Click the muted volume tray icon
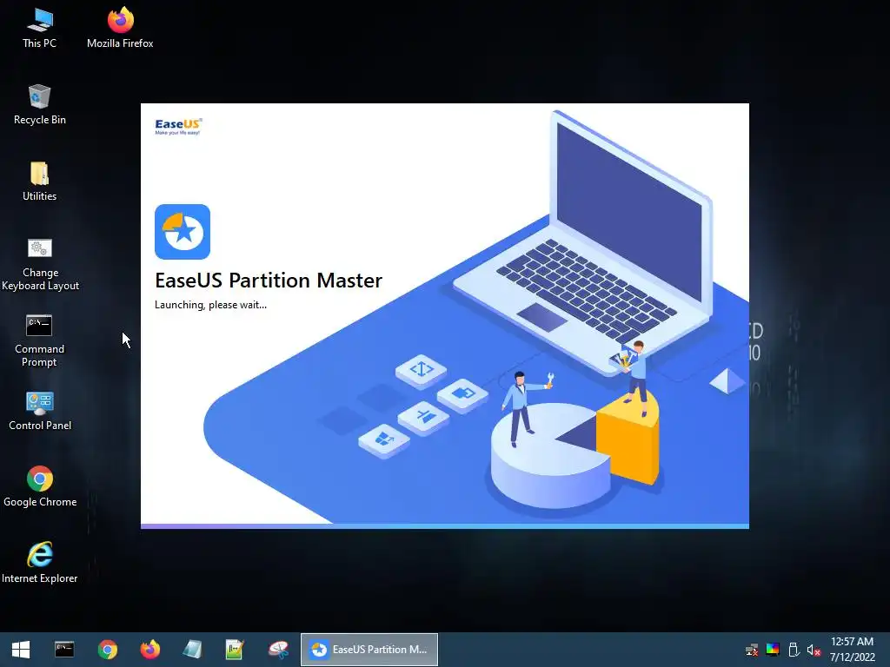890x667 pixels. [x=814, y=650]
